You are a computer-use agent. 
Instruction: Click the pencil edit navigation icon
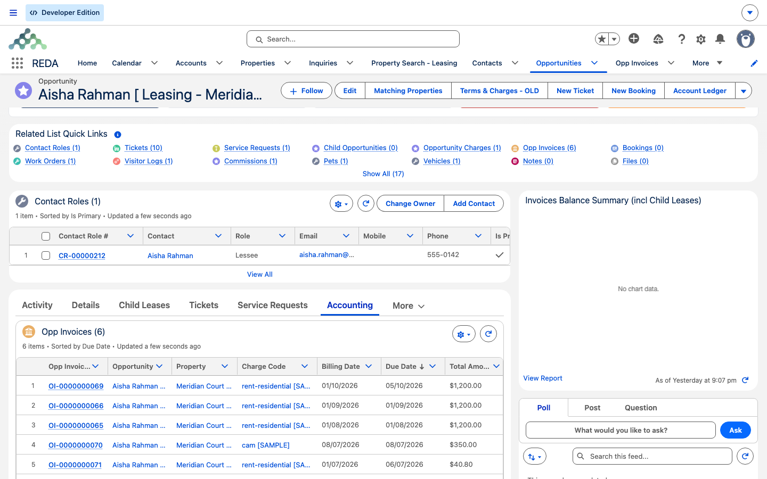(754, 63)
